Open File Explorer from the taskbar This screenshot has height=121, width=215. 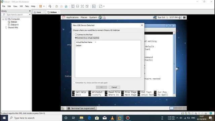[x=81, y=118]
